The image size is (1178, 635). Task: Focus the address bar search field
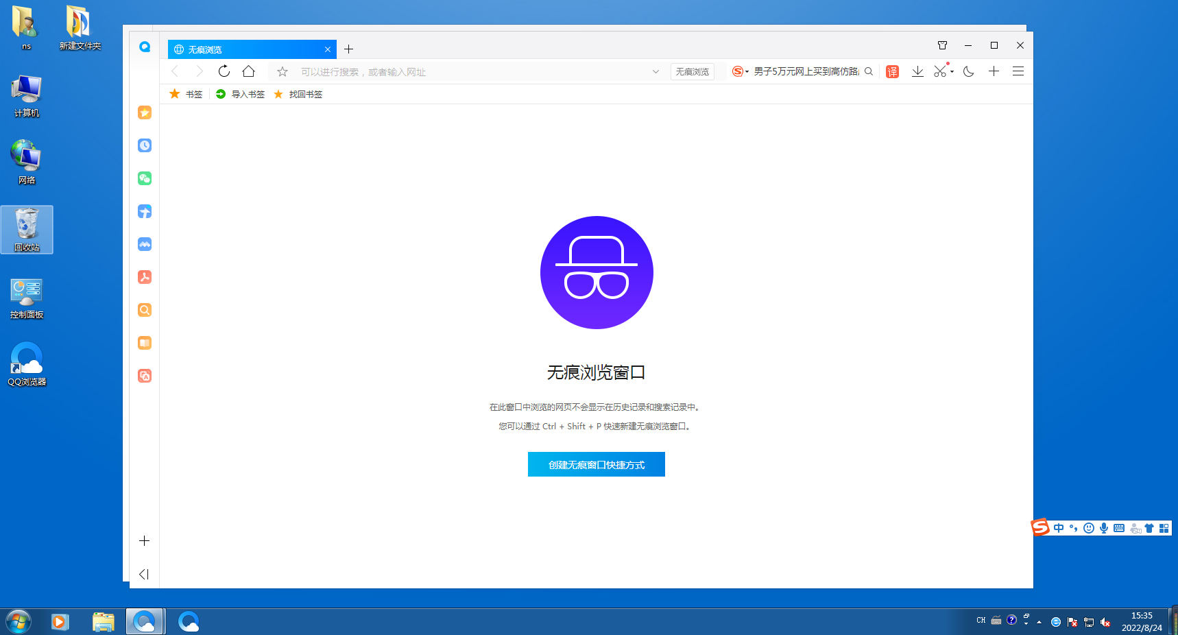point(473,71)
